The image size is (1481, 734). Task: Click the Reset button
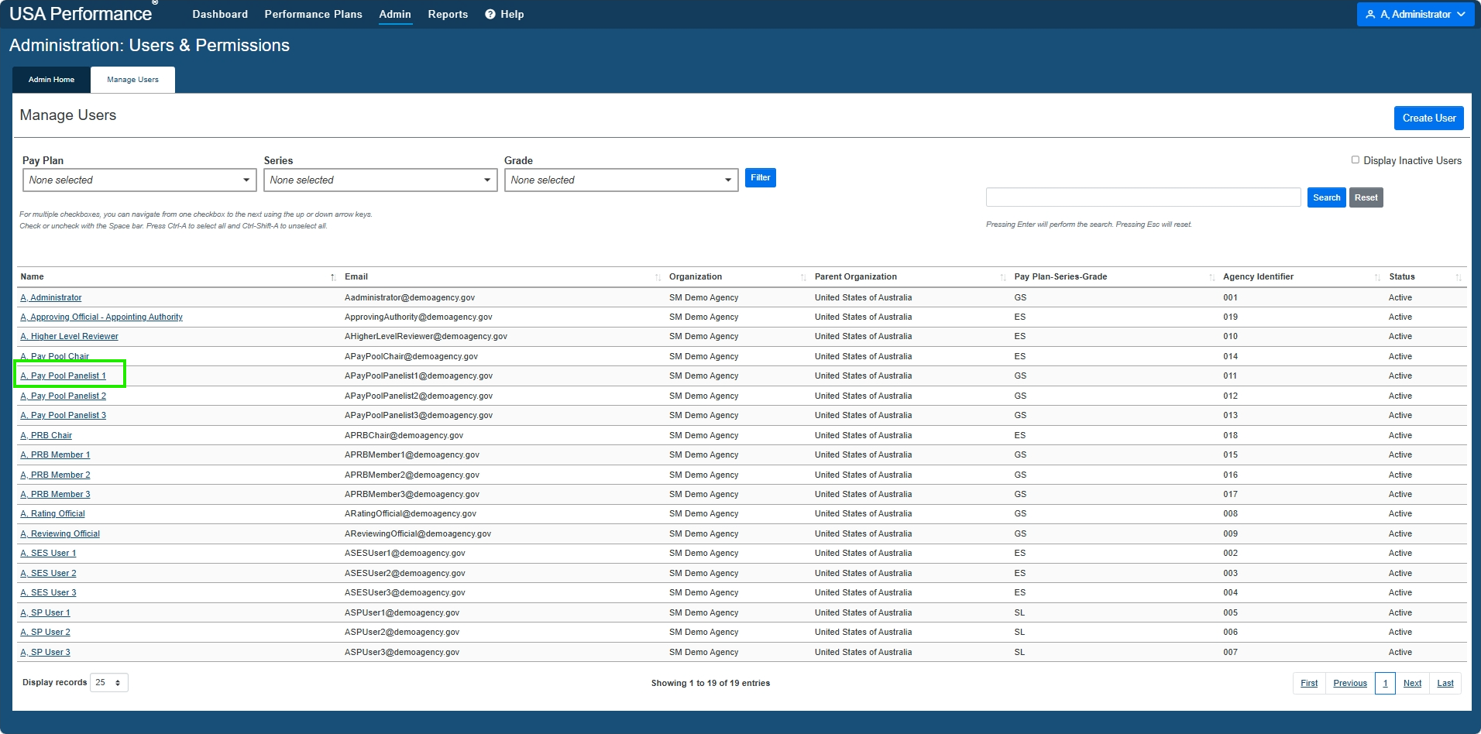[1366, 197]
